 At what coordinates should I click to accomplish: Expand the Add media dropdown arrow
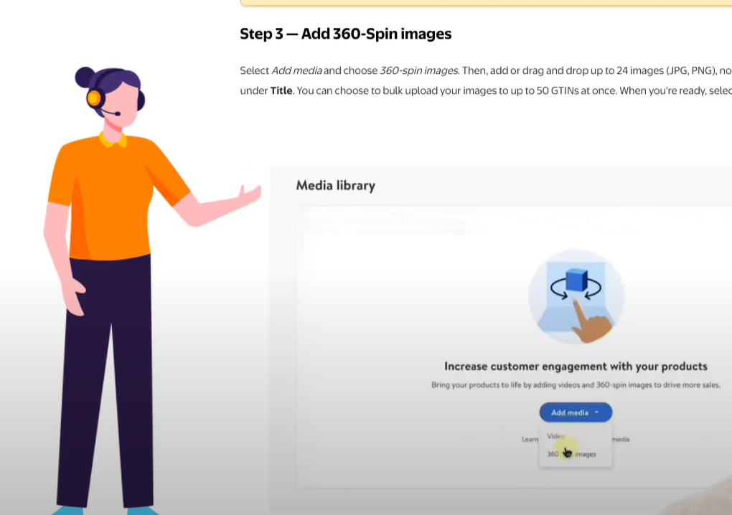click(x=597, y=412)
